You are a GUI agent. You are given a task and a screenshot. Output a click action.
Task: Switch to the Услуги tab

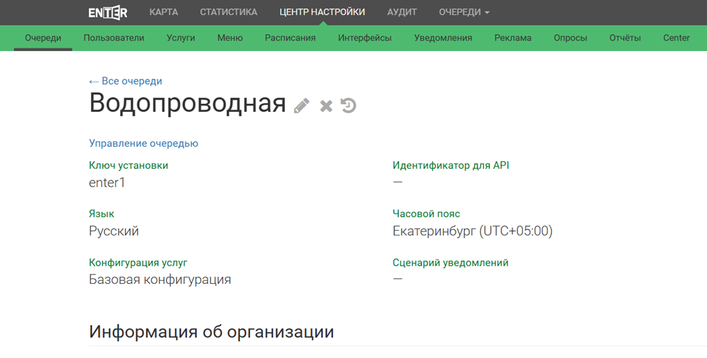tap(181, 38)
